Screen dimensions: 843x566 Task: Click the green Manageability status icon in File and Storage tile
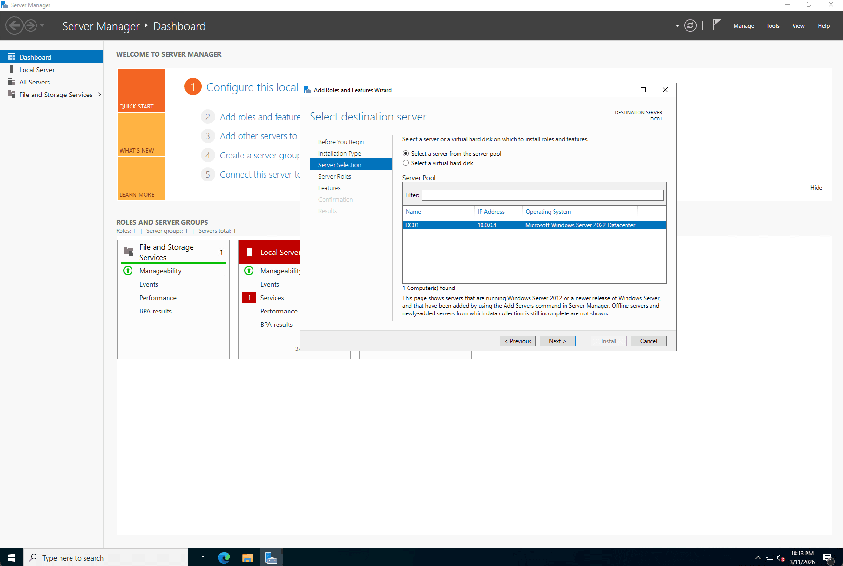128,270
